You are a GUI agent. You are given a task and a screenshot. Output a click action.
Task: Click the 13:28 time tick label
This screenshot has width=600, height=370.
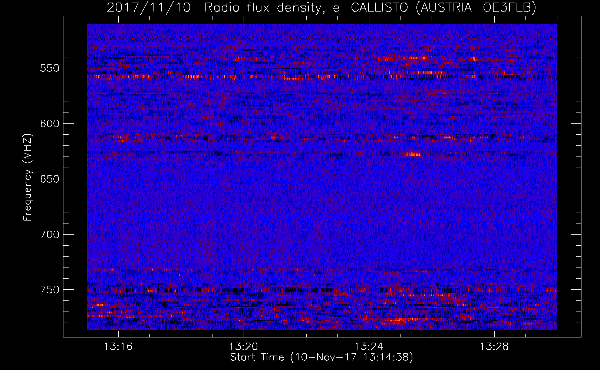pyautogui.click(x=494, y=347)
